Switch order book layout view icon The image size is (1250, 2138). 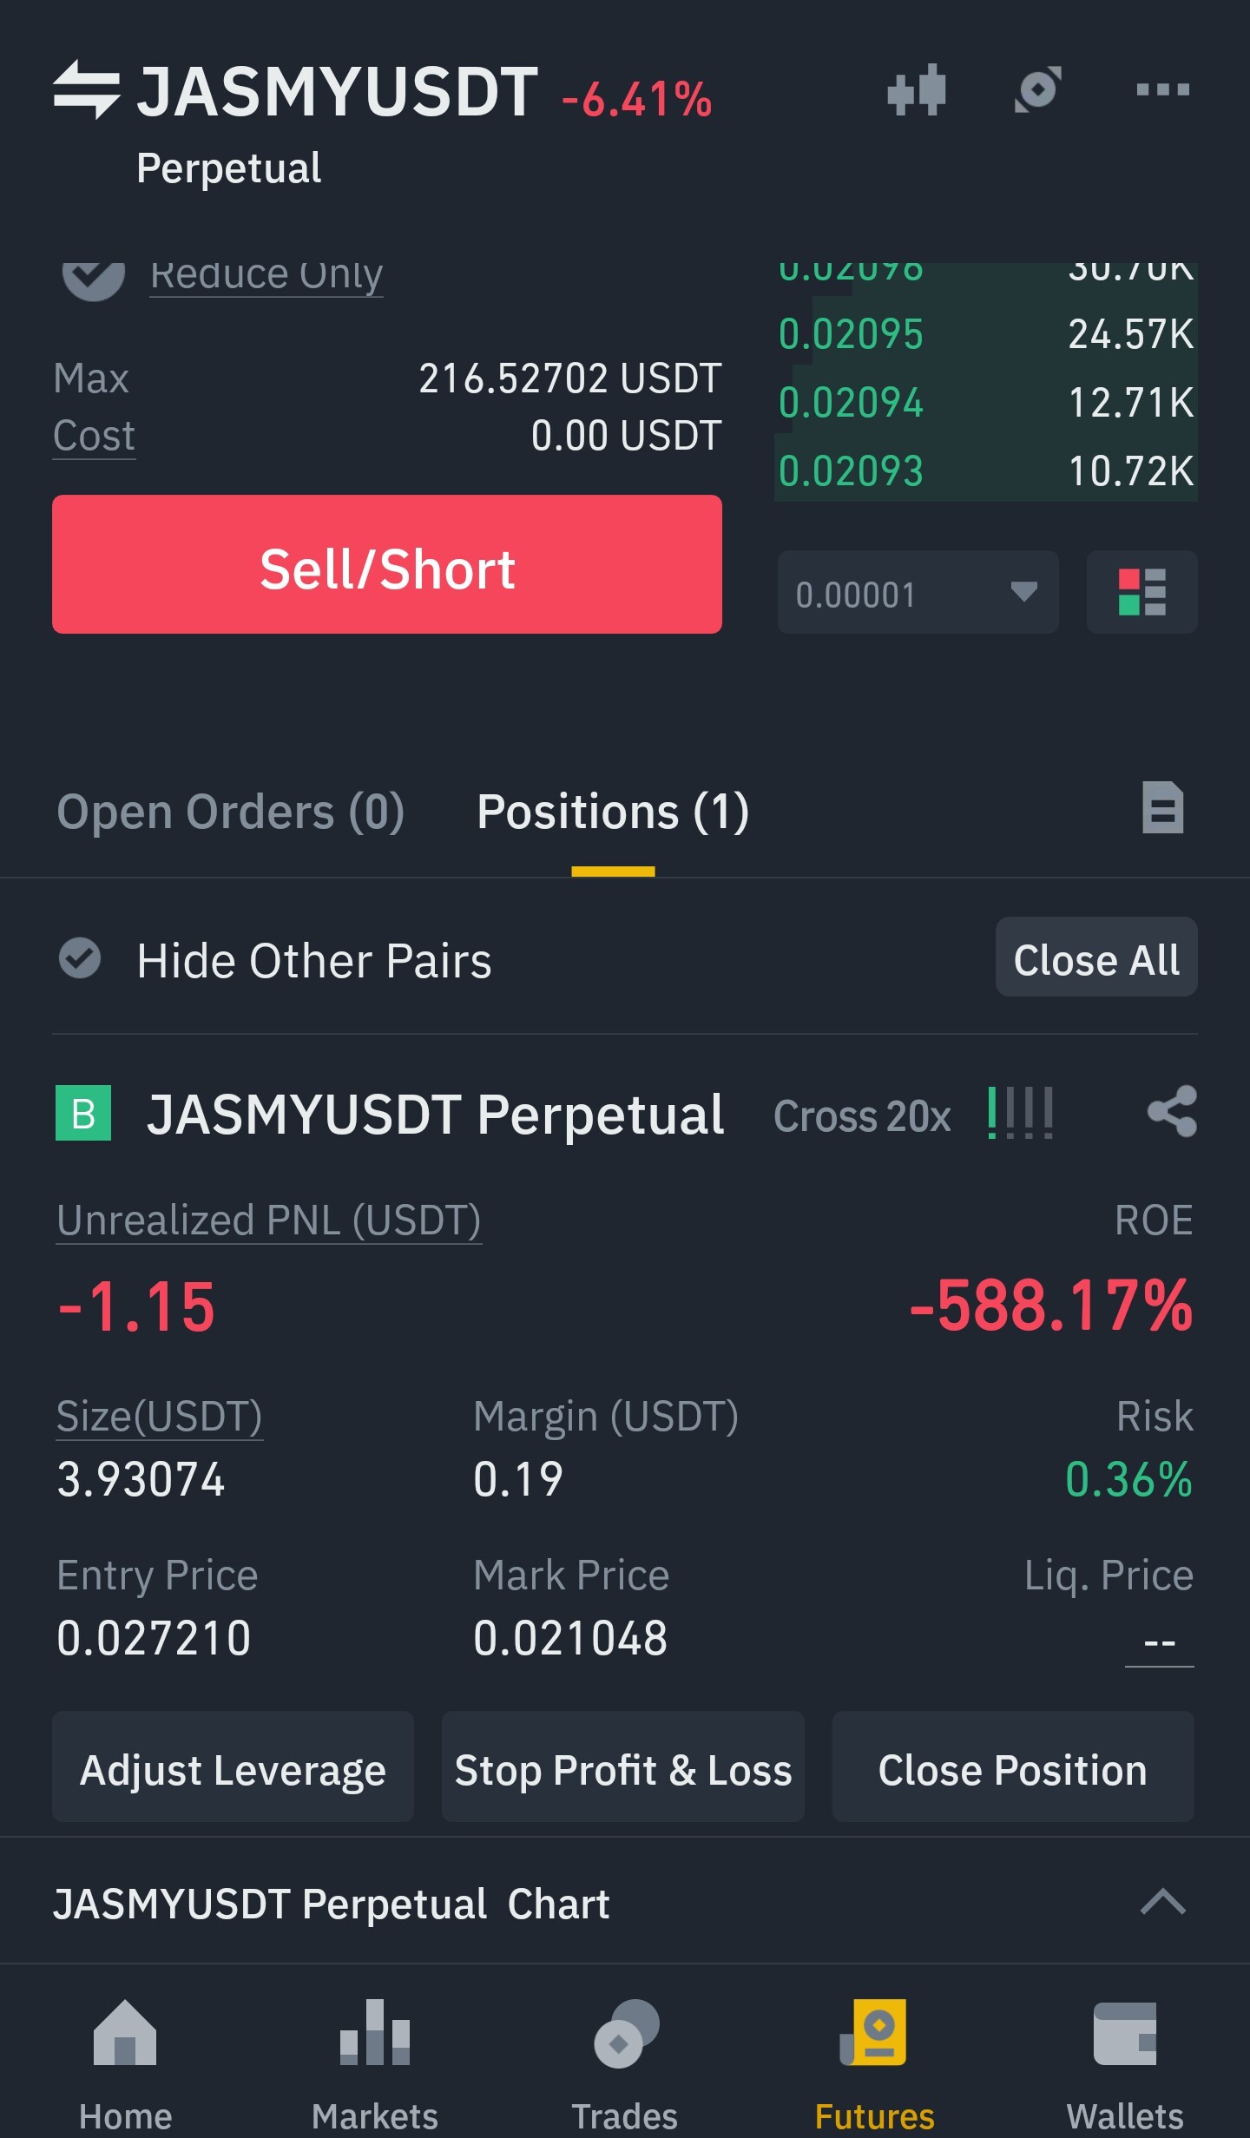click(1141, 592)
